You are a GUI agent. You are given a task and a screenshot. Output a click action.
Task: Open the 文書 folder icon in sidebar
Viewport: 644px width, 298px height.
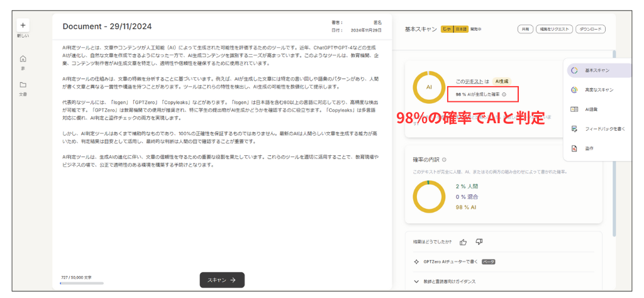pyautogui.click(x=23, y=85)
